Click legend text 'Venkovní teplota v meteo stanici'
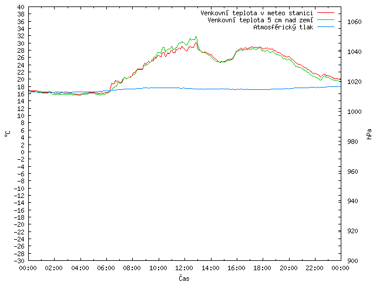 (257, 13)
